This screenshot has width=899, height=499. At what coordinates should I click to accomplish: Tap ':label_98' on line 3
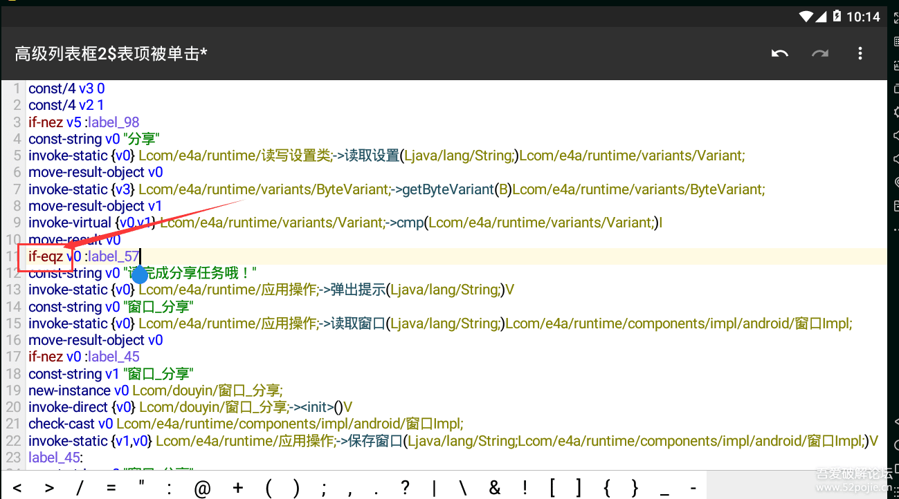[x=113, y=122]
